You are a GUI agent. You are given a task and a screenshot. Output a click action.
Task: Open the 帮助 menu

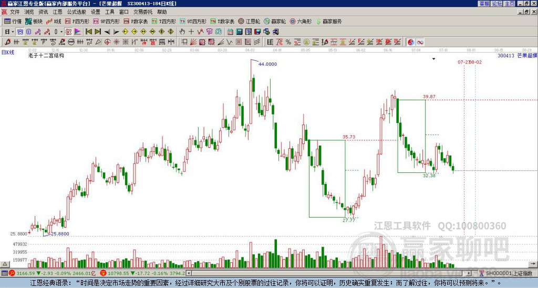[x=162, y=12]
